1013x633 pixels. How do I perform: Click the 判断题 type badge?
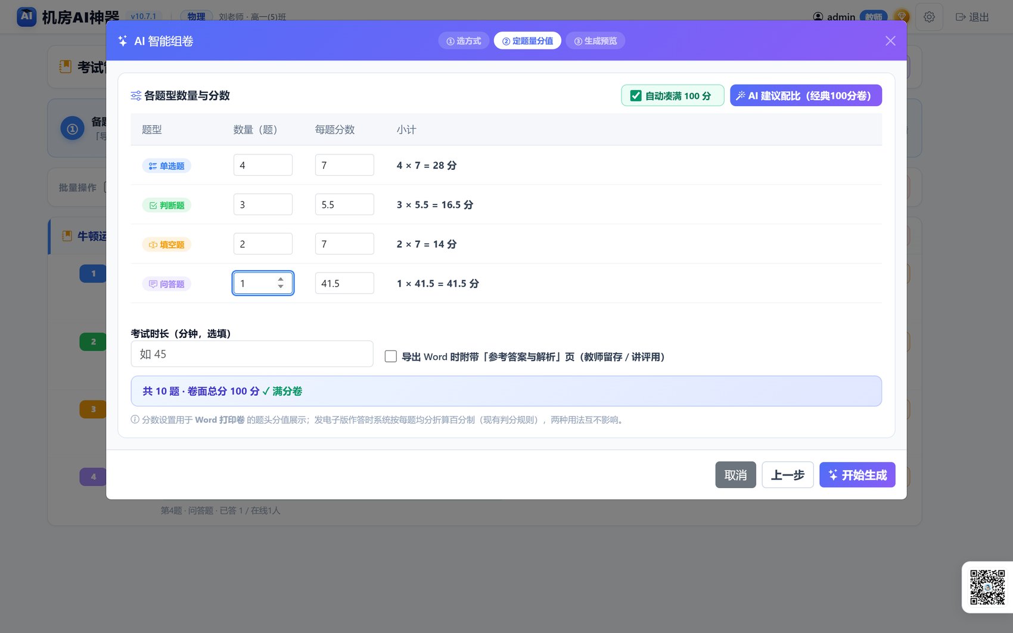tap(166, 205)
